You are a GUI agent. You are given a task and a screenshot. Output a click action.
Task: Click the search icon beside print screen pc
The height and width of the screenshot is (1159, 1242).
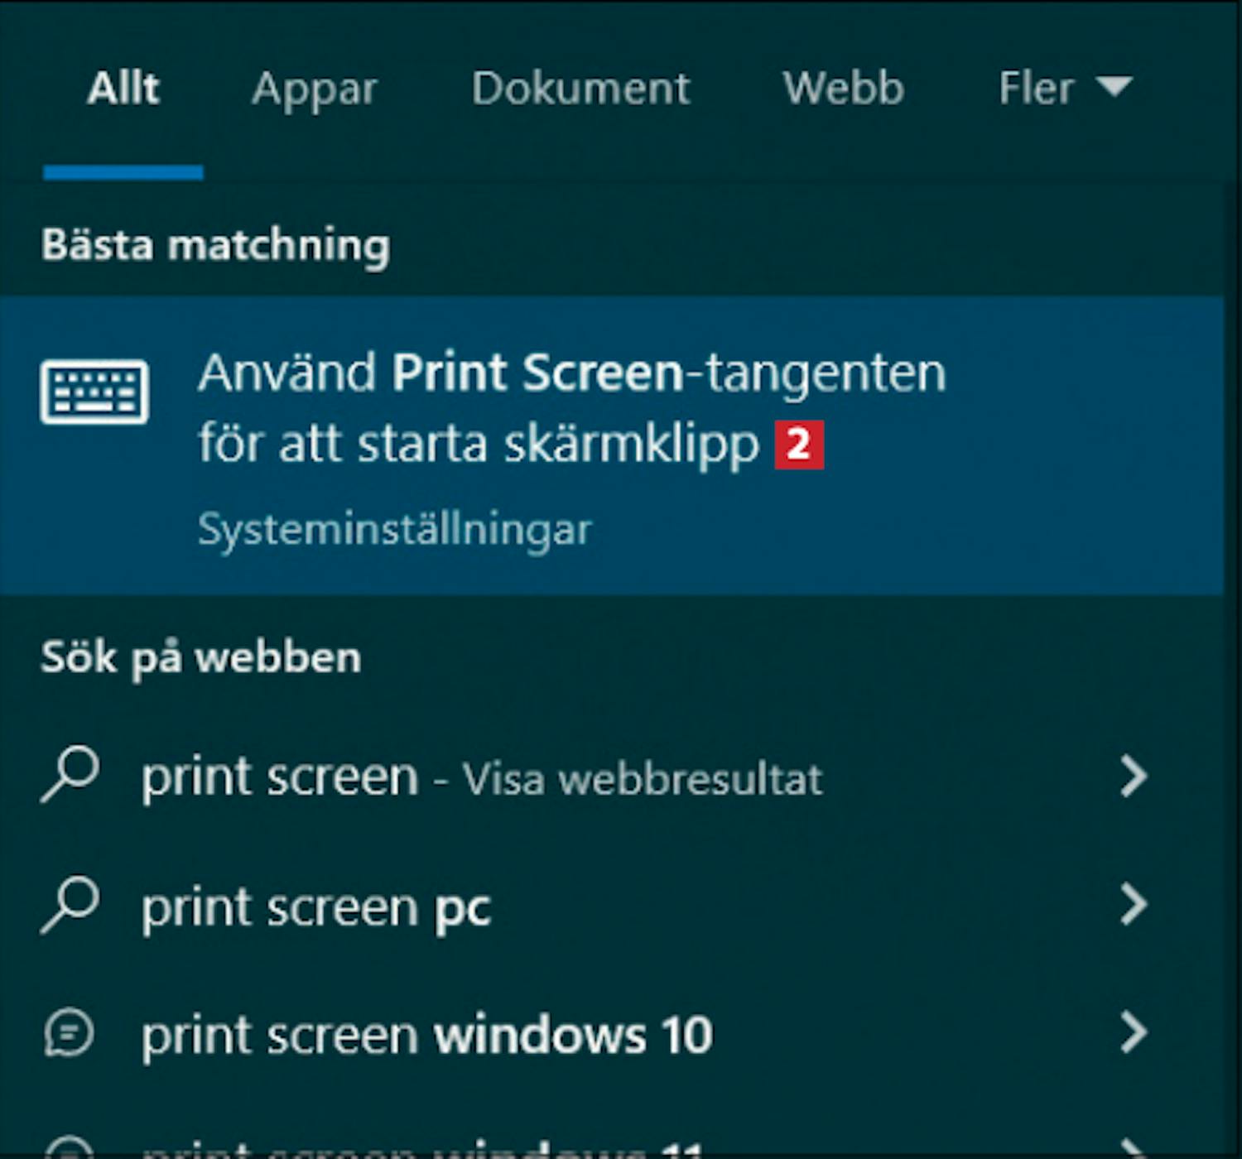(70, 905)
